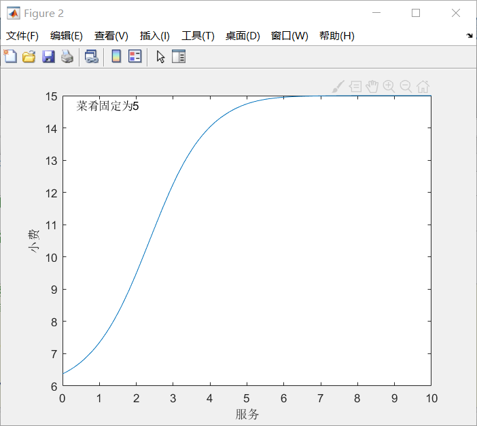477x426 pixels.
Task: Click the x-axis label 服务
Action: (x=247, y=414)
